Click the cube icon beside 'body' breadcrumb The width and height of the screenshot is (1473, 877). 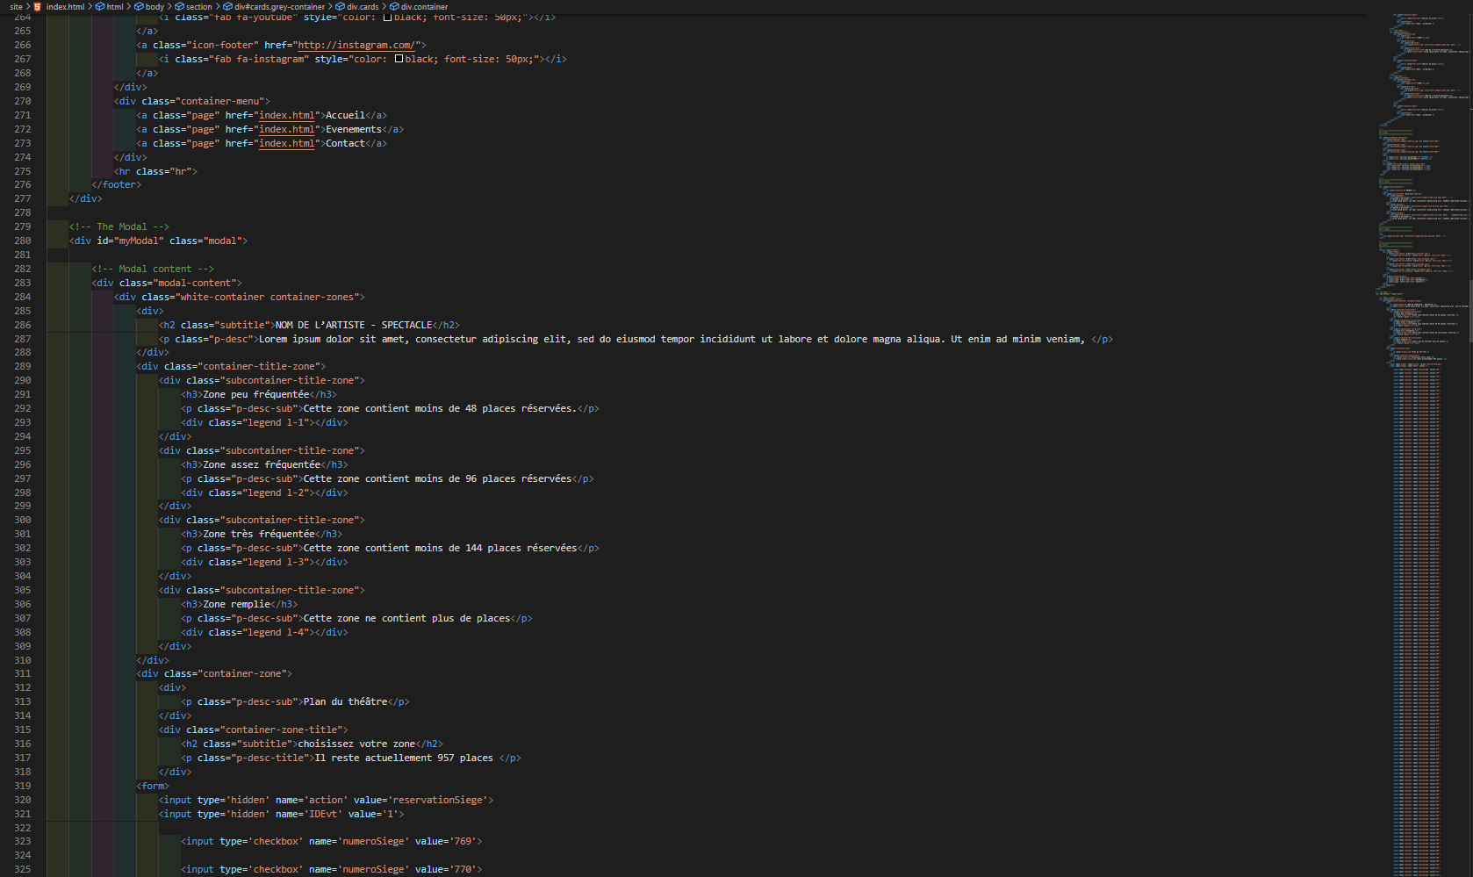(x=139, y=6)
